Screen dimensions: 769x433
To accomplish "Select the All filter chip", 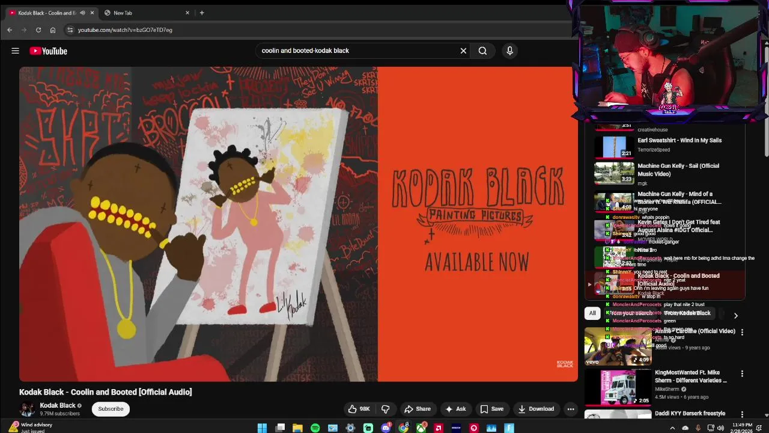I will click(x=592, y=313).
